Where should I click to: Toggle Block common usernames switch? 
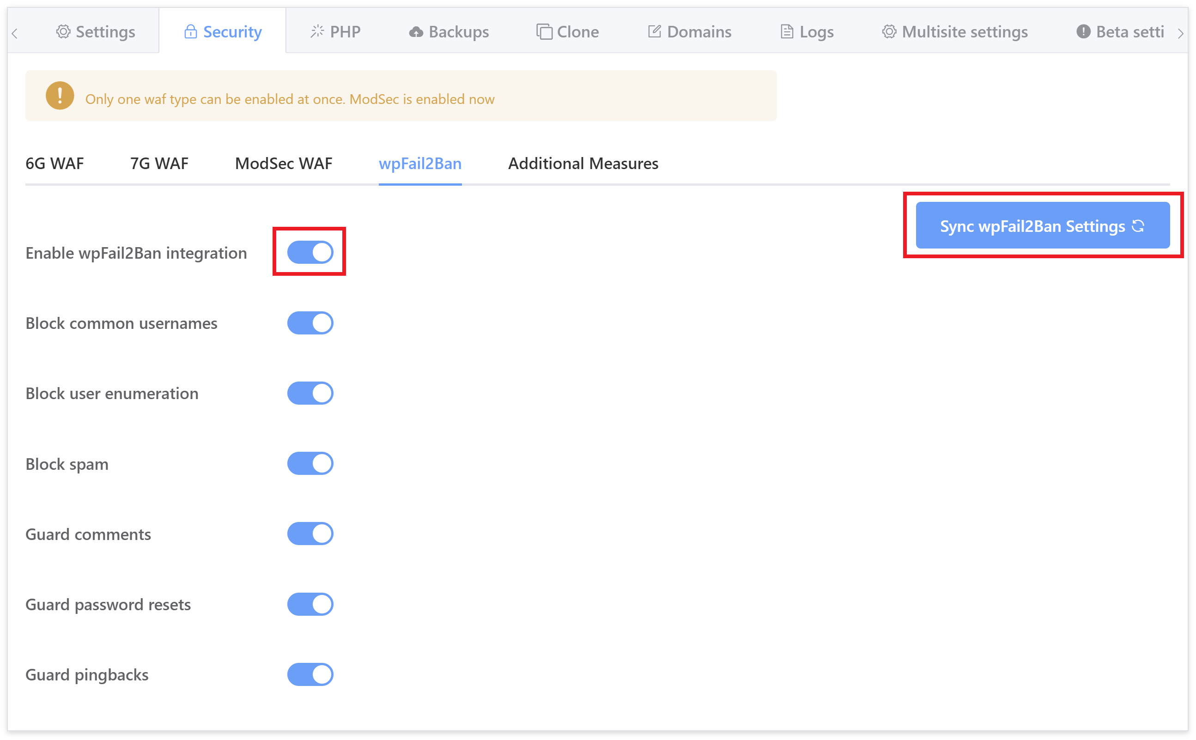point(310,323)
